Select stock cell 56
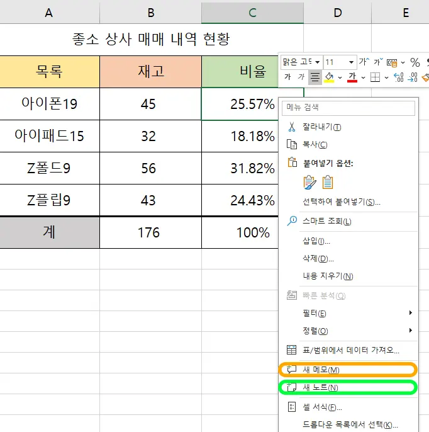Image resolution: width=429 pixels, height=432 pixels. [150, 168]
